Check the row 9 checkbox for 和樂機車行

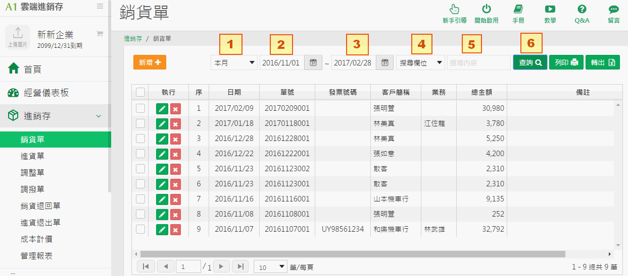point(140,229)
